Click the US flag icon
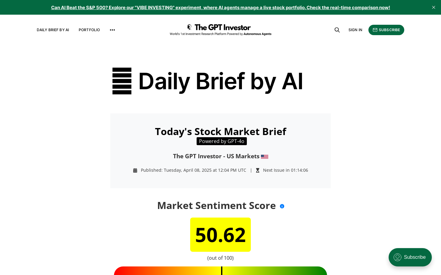 pyautogui.click(x=265, y=157)
